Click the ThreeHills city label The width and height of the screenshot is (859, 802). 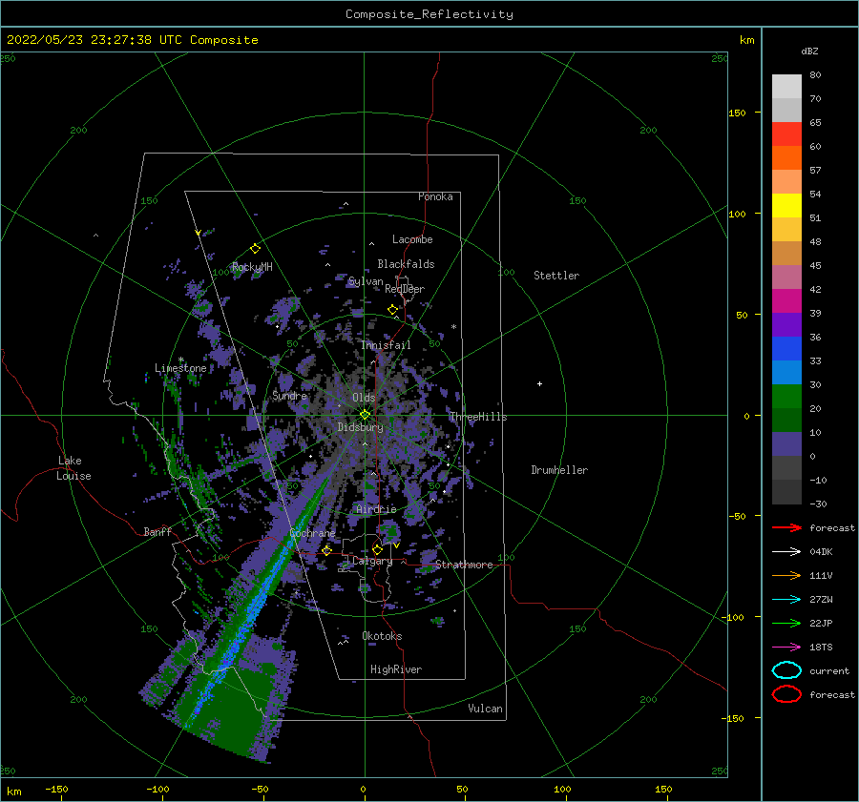coord(479,417)
